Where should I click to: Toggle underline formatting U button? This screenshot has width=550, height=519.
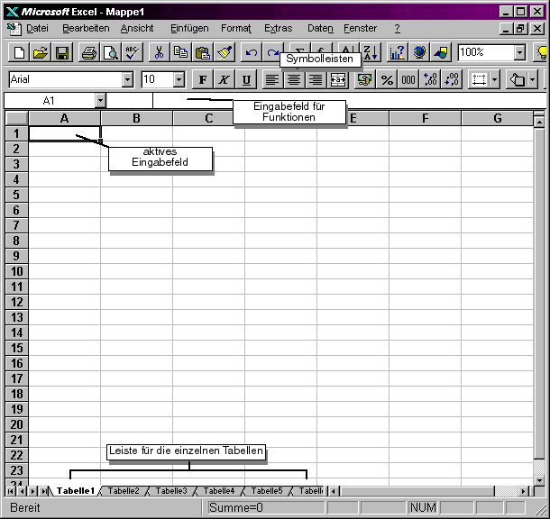(246, 80)
